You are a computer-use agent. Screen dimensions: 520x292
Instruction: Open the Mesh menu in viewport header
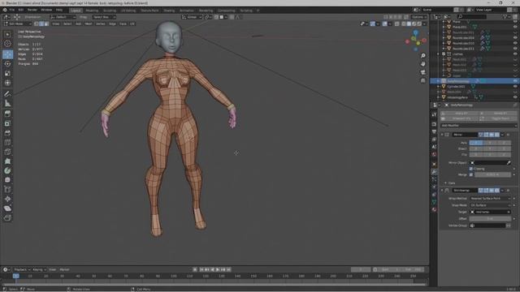pos(89,24)
